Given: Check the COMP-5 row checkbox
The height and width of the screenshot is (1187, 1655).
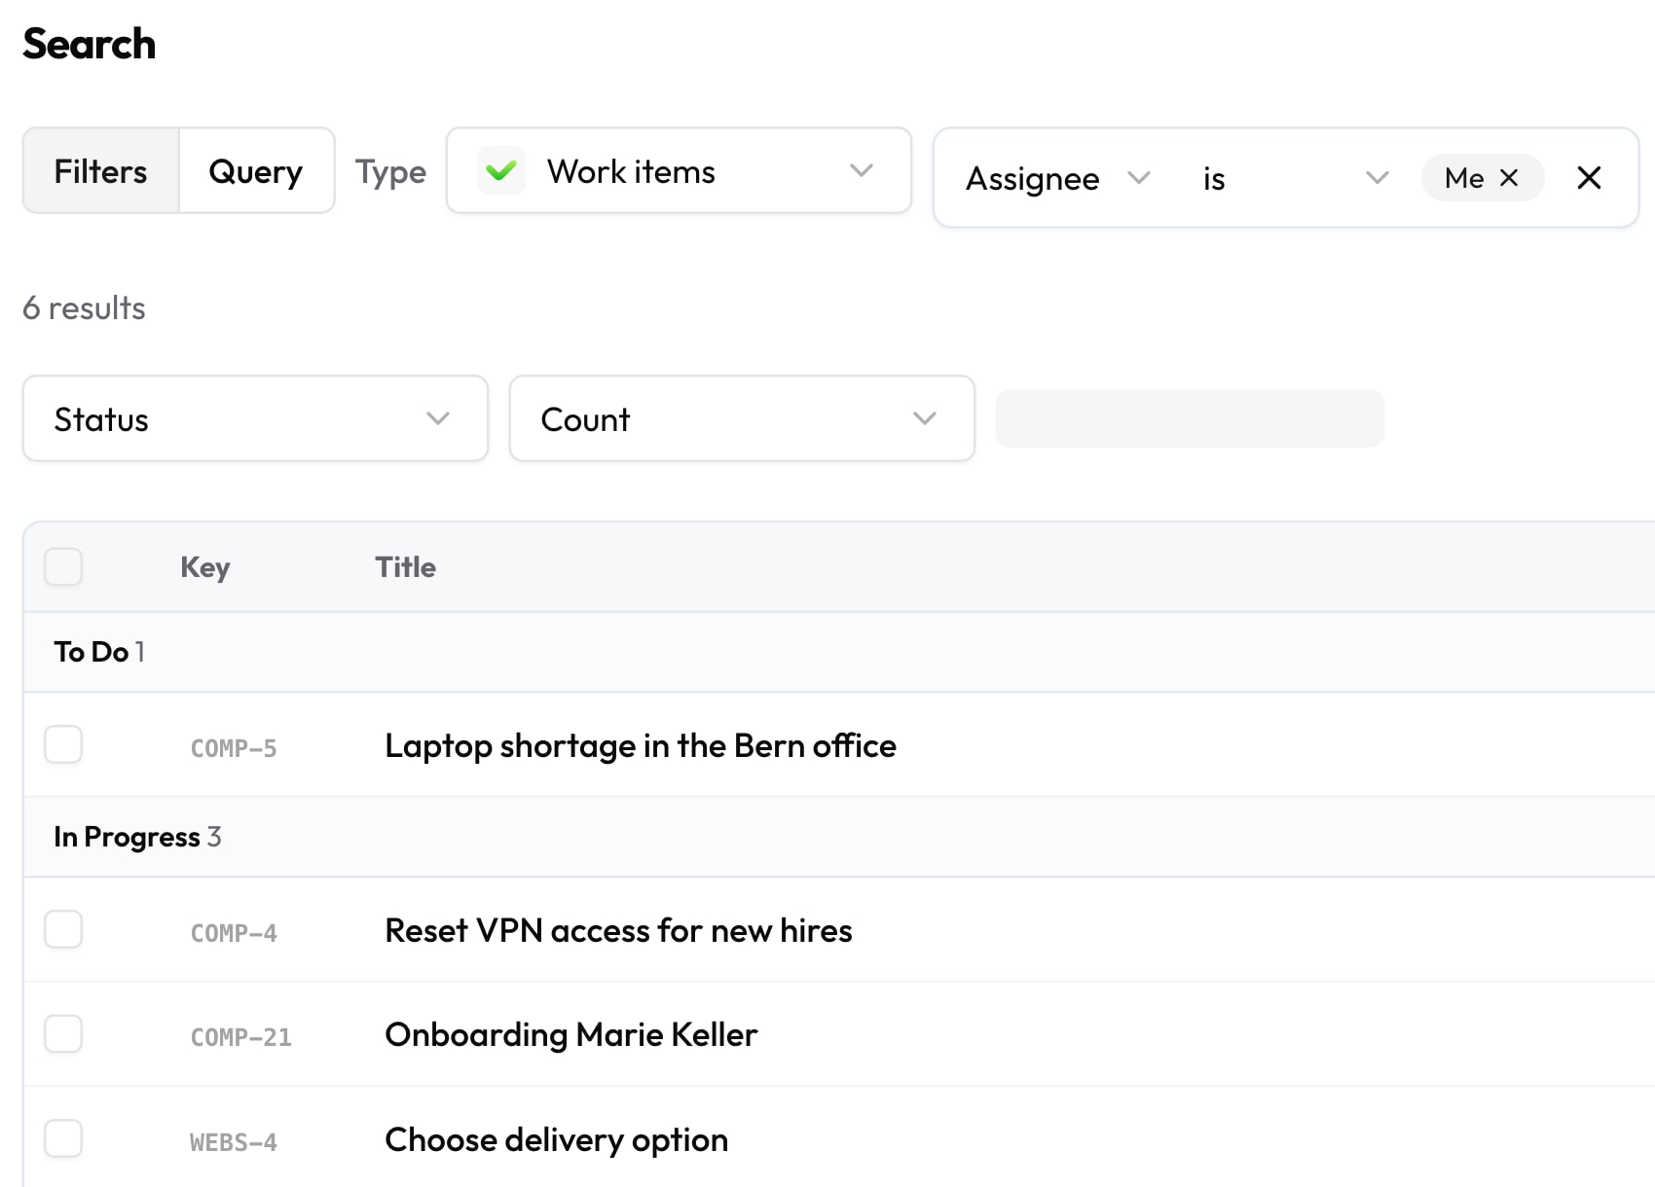Looking at the screenshot, I should [63, 744].
